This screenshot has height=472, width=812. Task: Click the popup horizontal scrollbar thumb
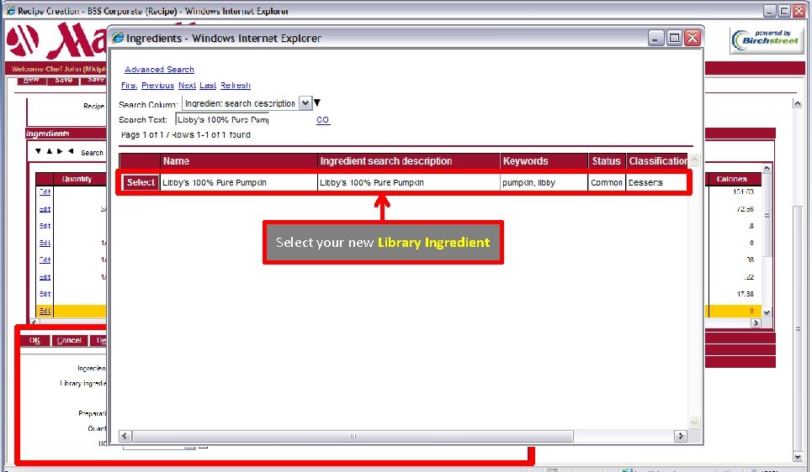(353, 436)
